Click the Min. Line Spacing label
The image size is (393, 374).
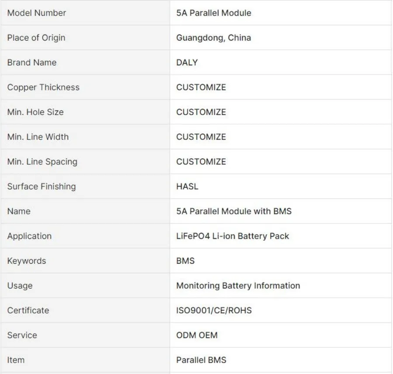pos(42,162)
